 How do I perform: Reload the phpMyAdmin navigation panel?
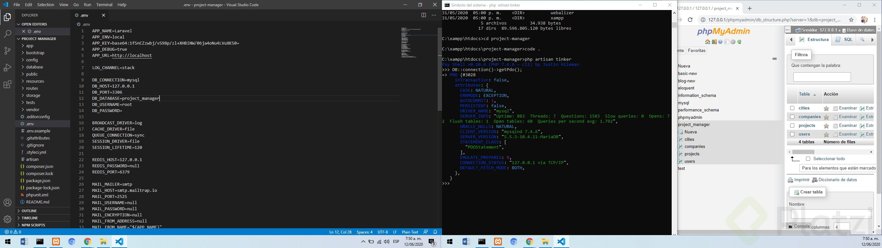click(x=740, y=42)
